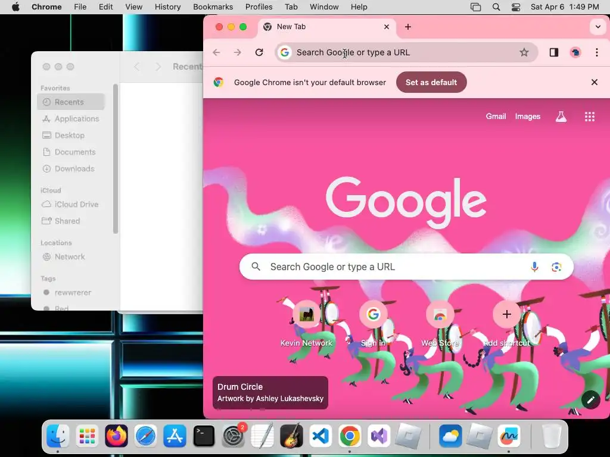The height and width of the screenshot is (457, 610).
Task: Select rewwrerer tag in Finder sidebar
Action: (x=71, y=292)
